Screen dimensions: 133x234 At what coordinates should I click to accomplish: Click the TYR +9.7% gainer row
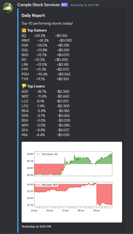[45, 79]
